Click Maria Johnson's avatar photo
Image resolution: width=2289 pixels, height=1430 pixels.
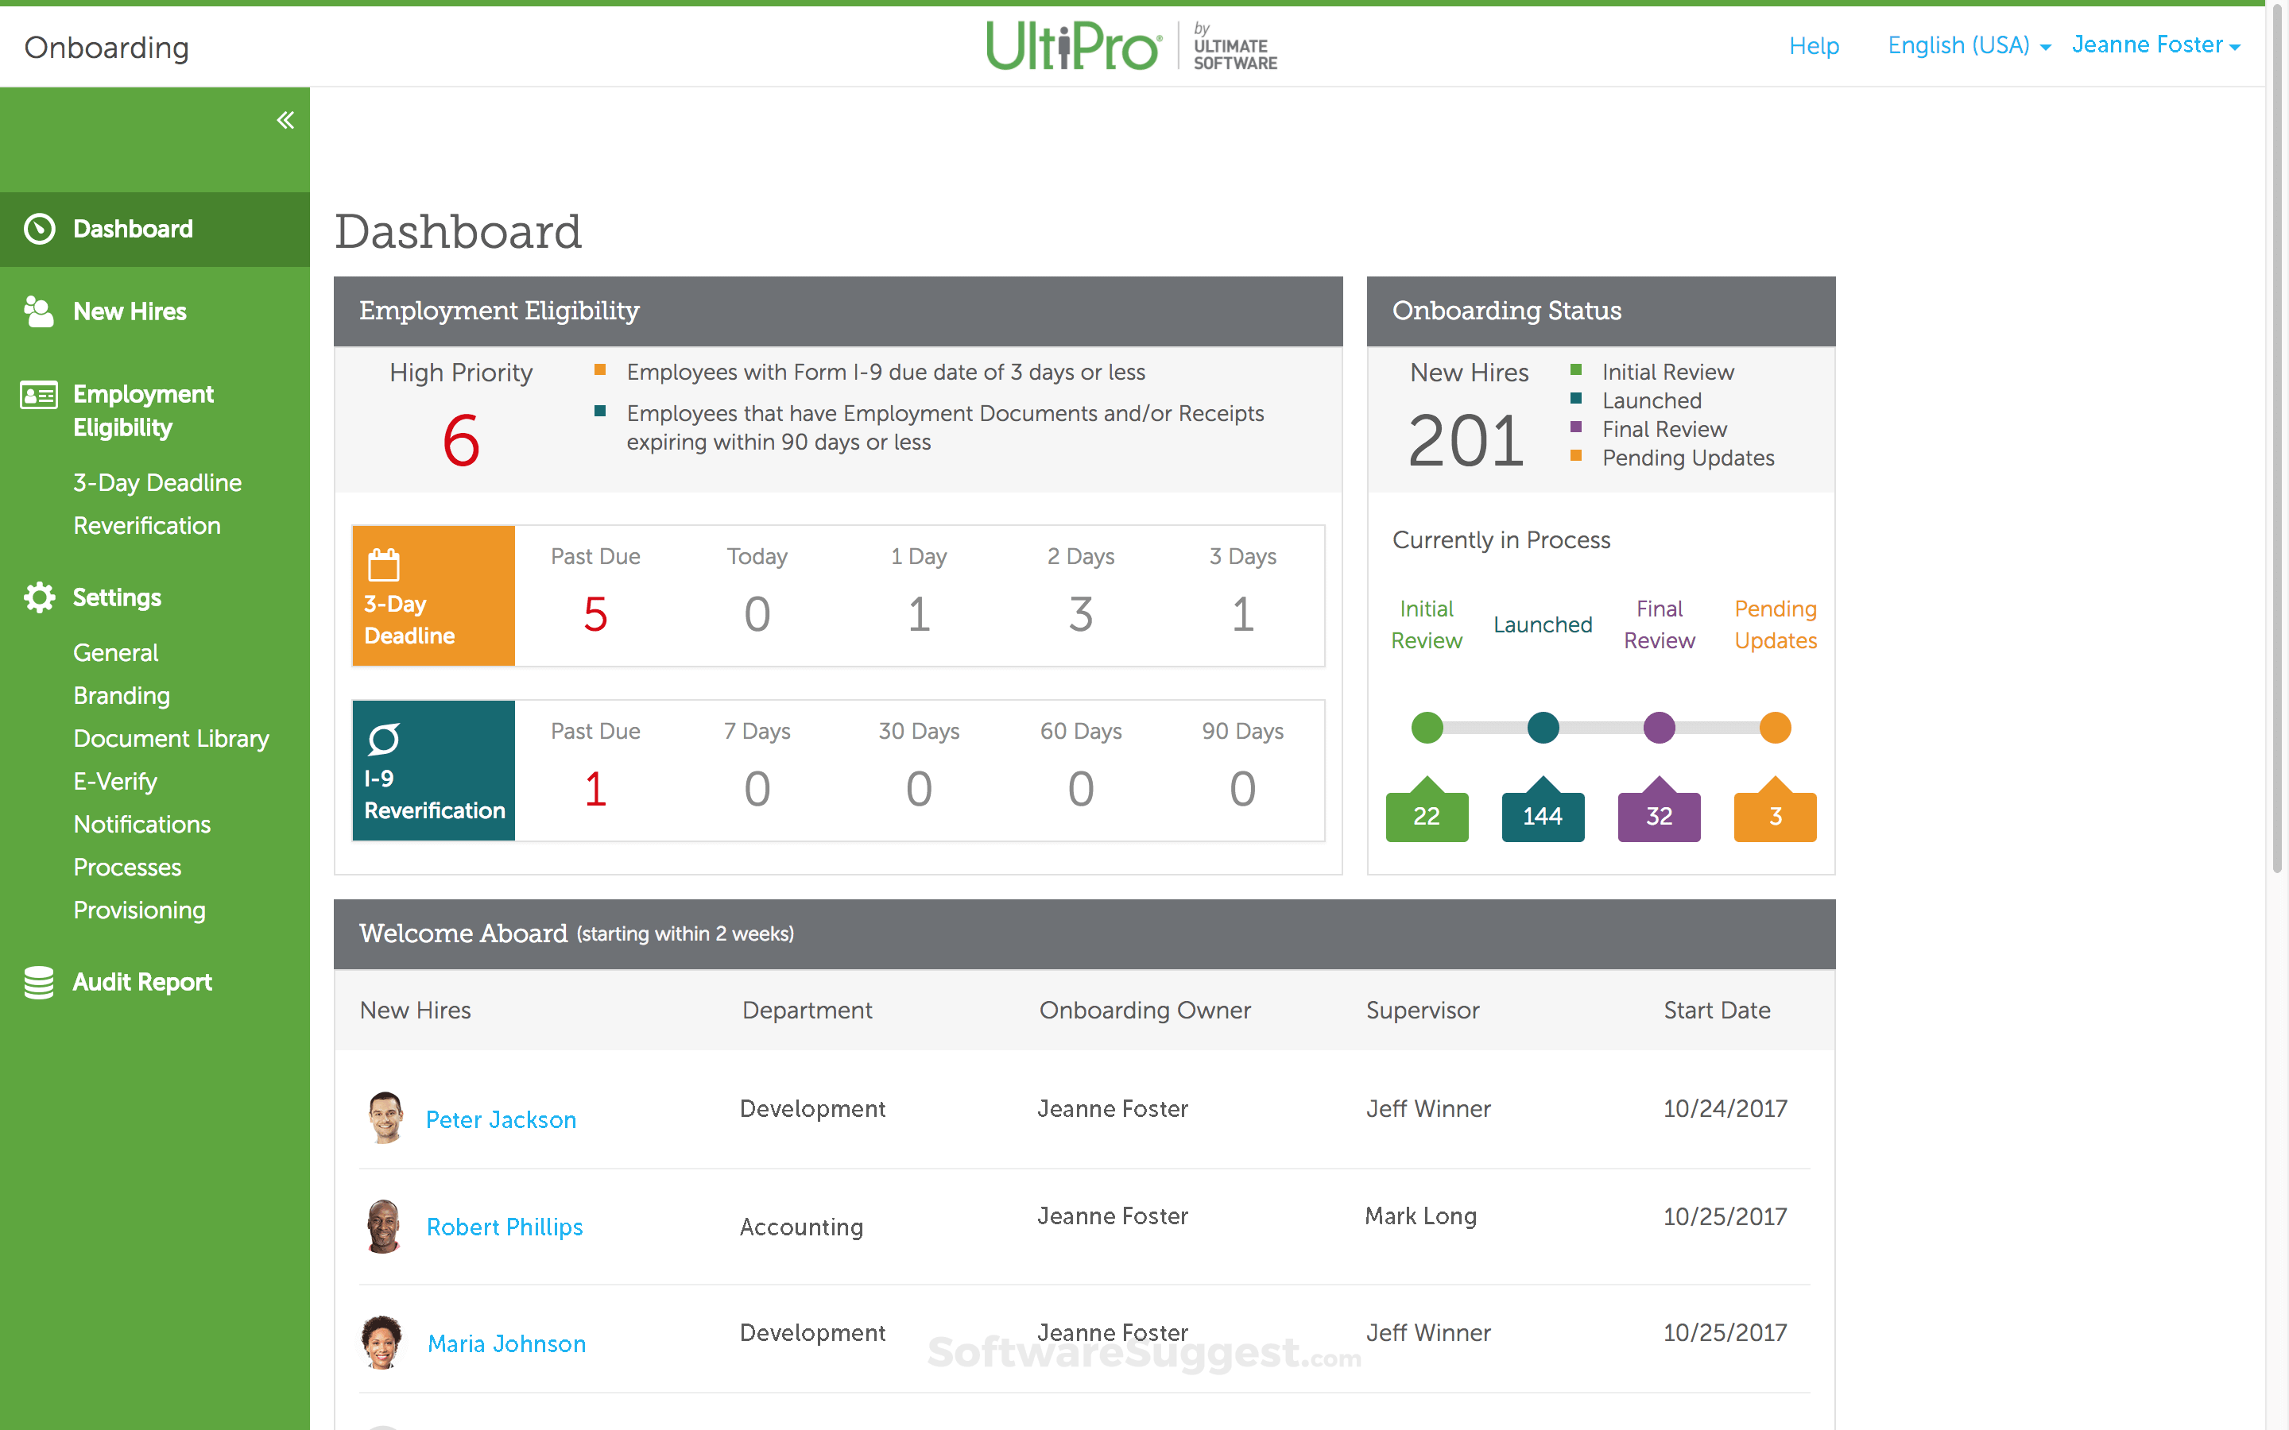384,1343
